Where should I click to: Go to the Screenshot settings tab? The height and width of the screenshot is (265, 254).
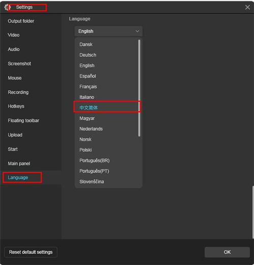[19, 64]
